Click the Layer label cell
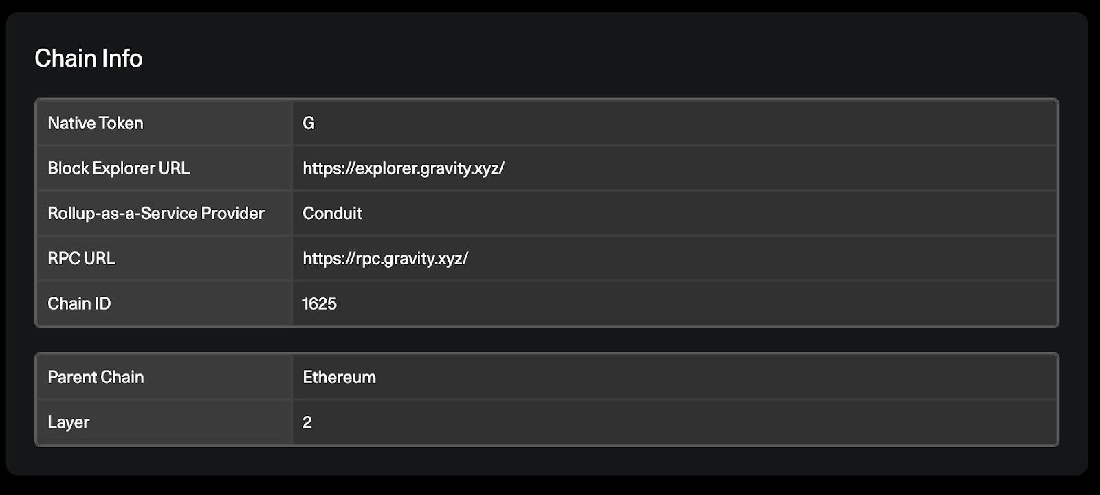 [164, 422]
